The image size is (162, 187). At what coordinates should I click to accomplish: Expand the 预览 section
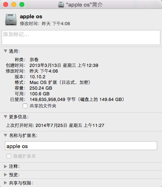5,175
